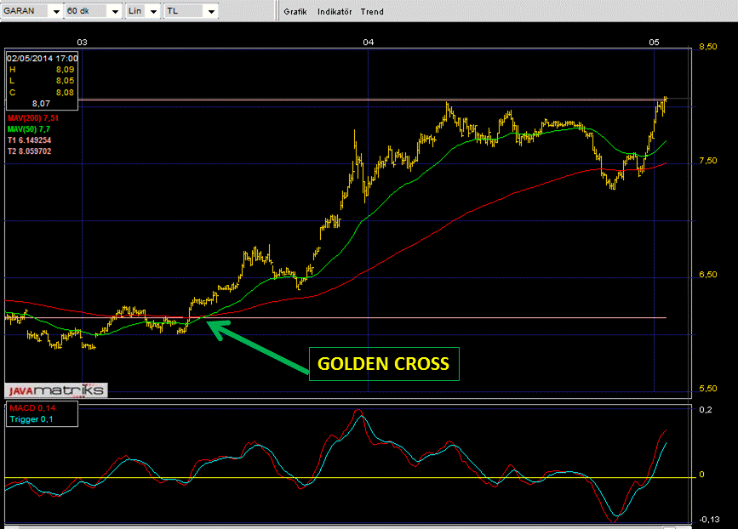Open the GARAN symbol dropdown

(55, 12)
